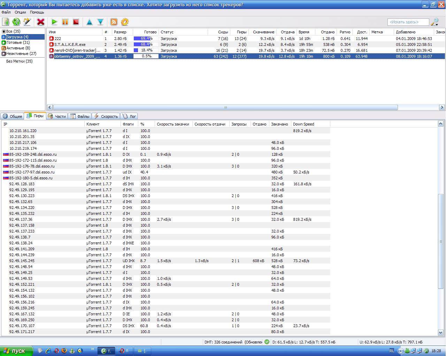Select peer 92.49.170.107 row
The image size is (446, 356).
166,326
